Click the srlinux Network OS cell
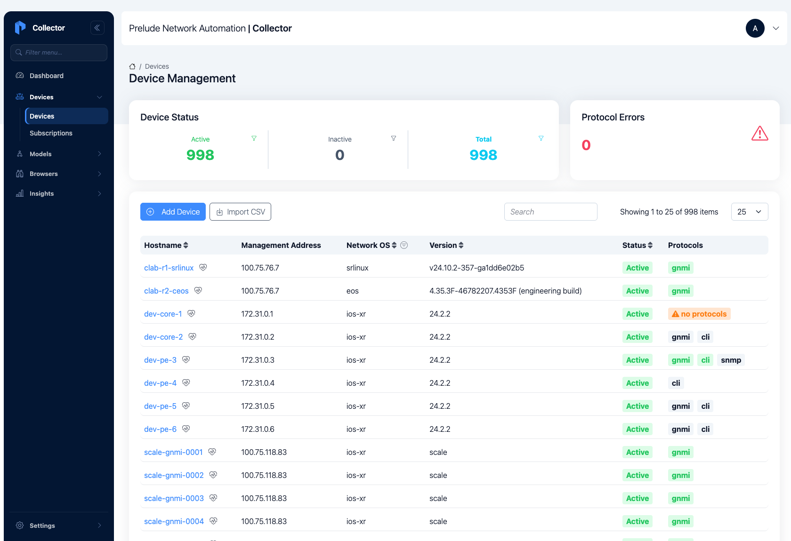791x541 pixels. pos(357,268)
